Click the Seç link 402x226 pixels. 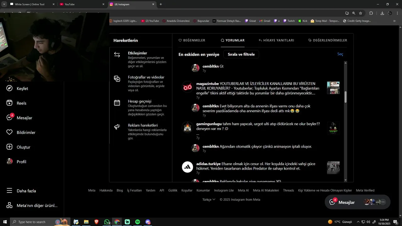coord(340,54)
